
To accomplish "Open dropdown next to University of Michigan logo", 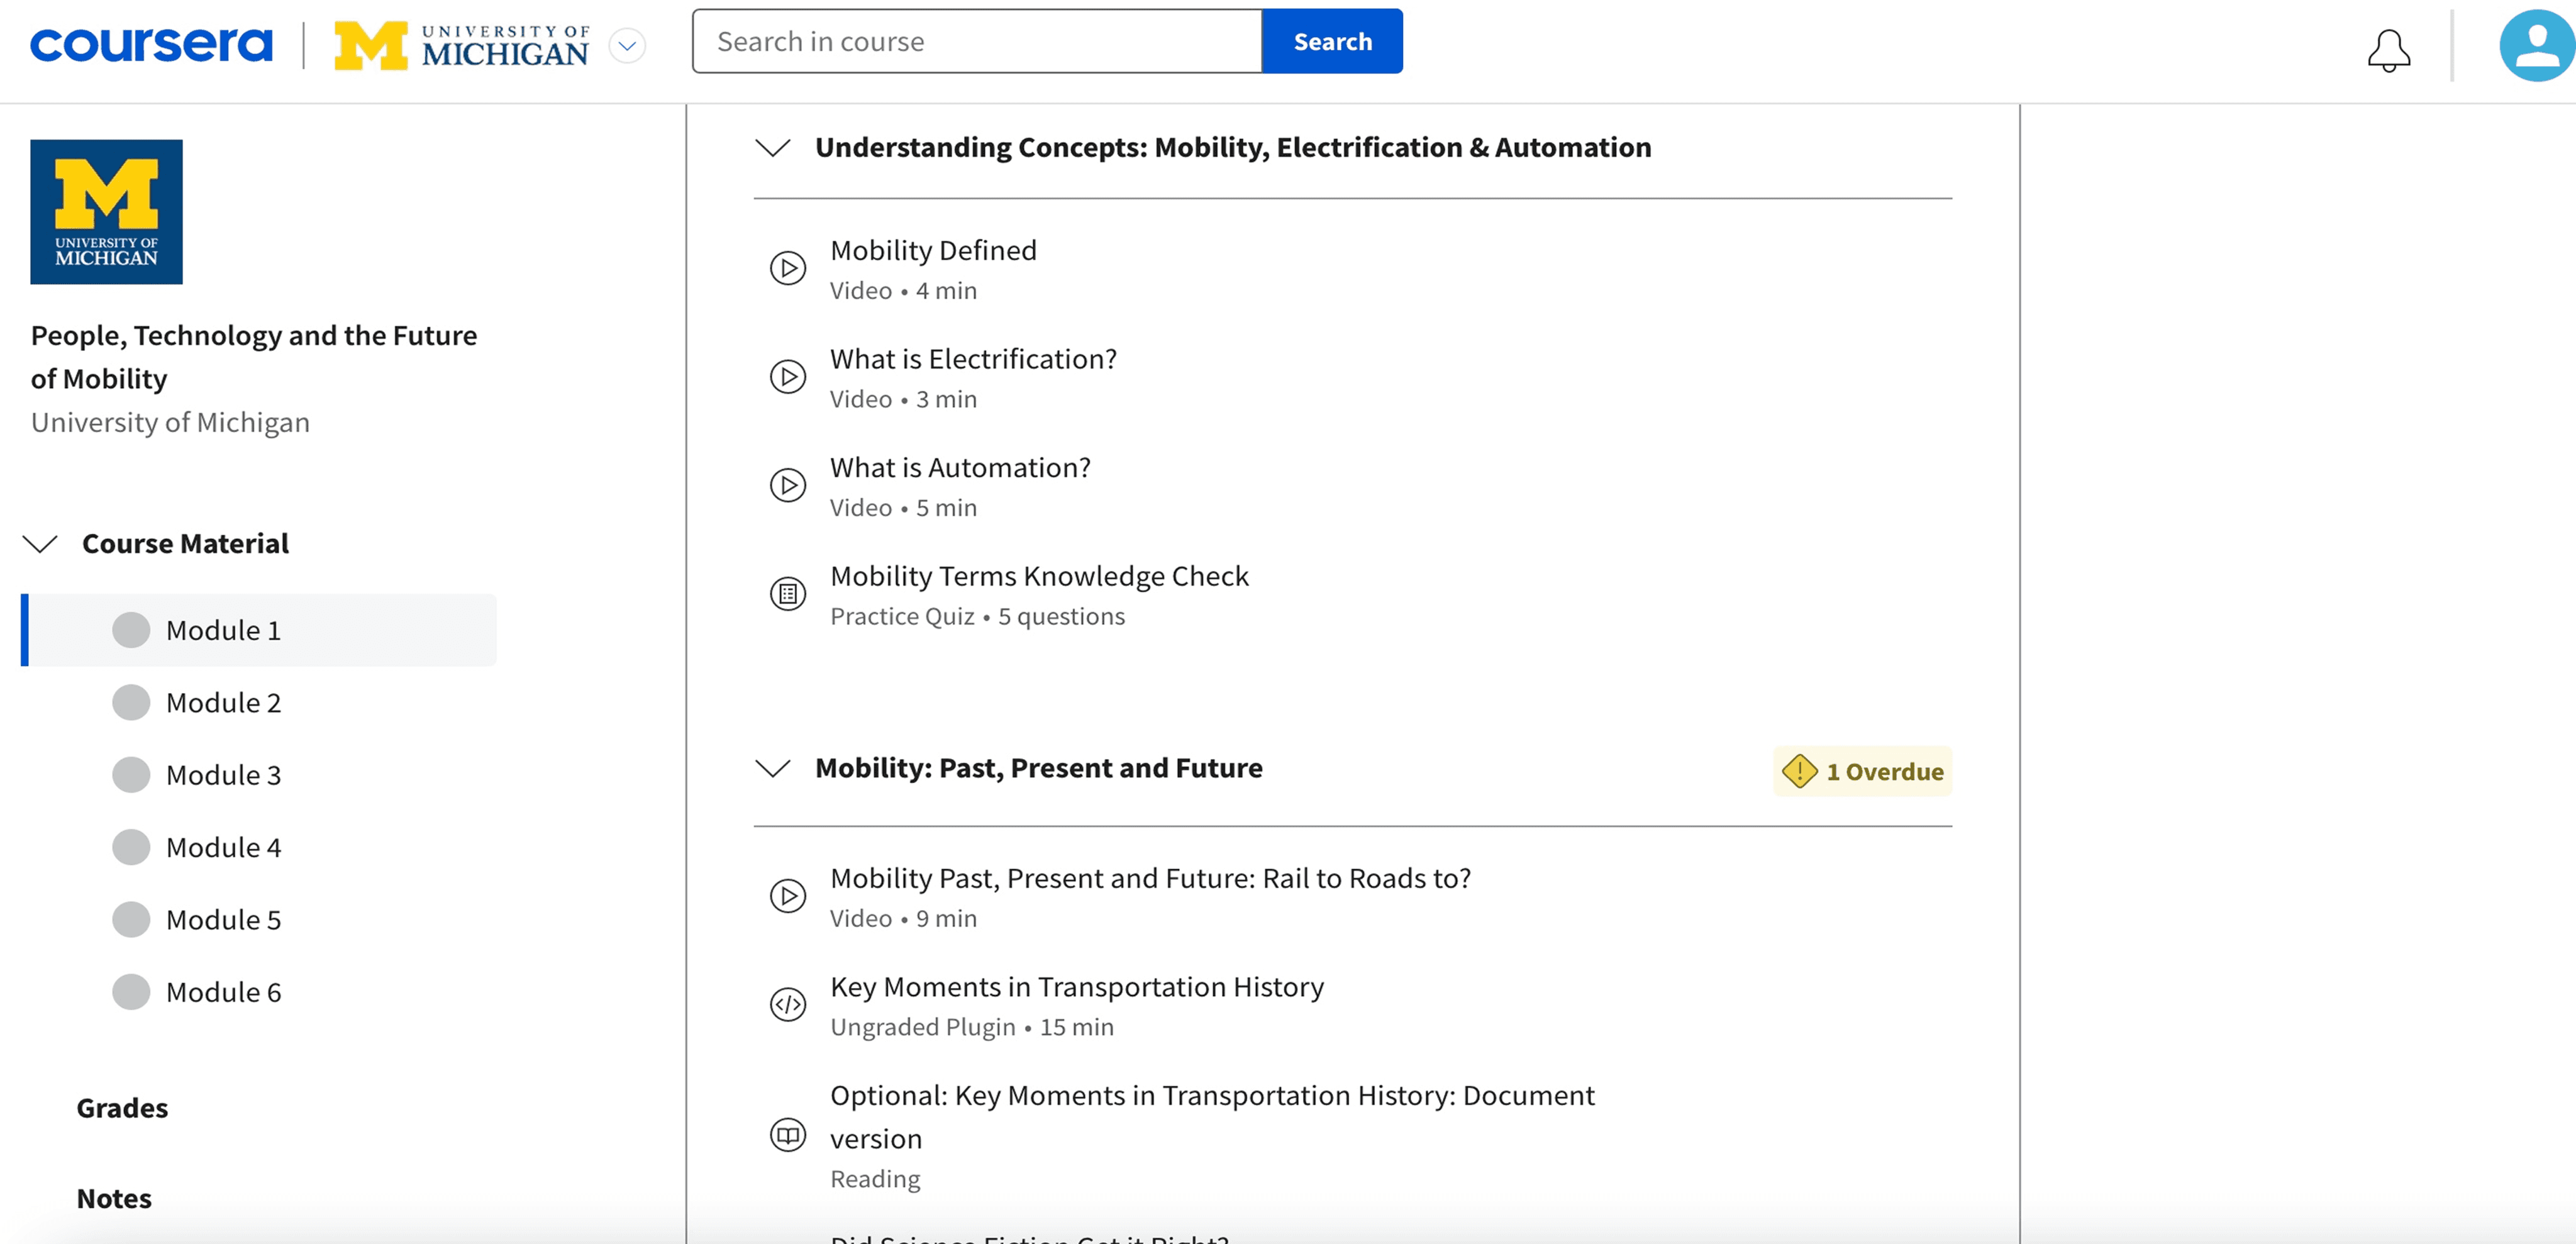I will click(627, 46).
